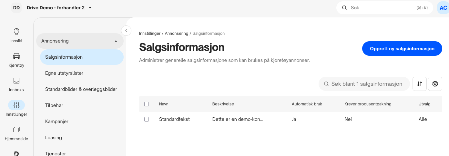
Task: Click the sort arrows icon button
Action: tap(420, 84)
